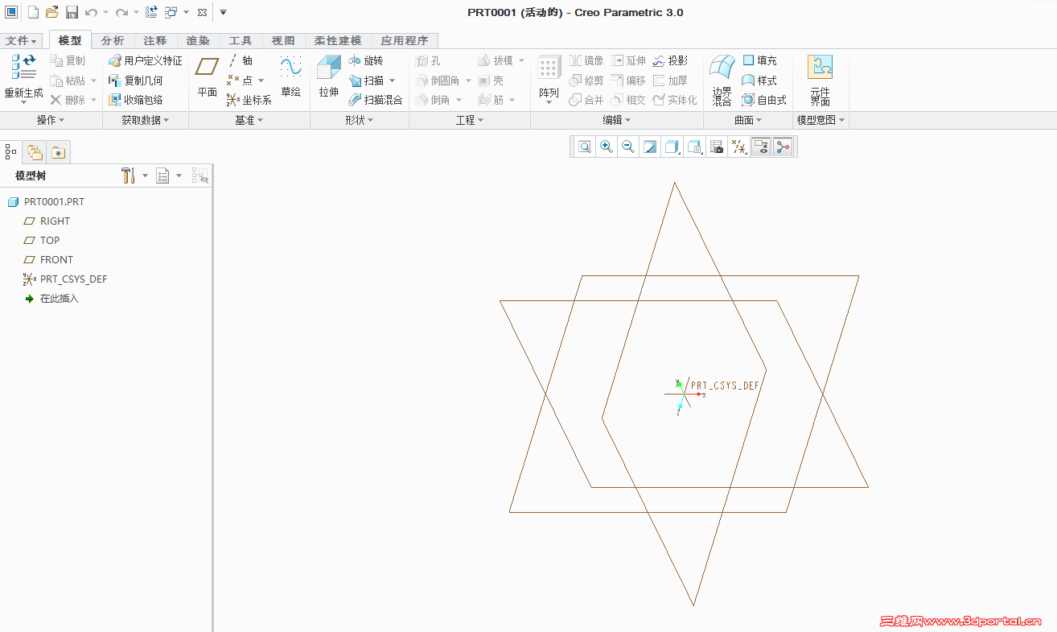1057x632 pixels.
Task: Click the 边界混合 tool
Action: pyautogui.click(x=722, y=79)
